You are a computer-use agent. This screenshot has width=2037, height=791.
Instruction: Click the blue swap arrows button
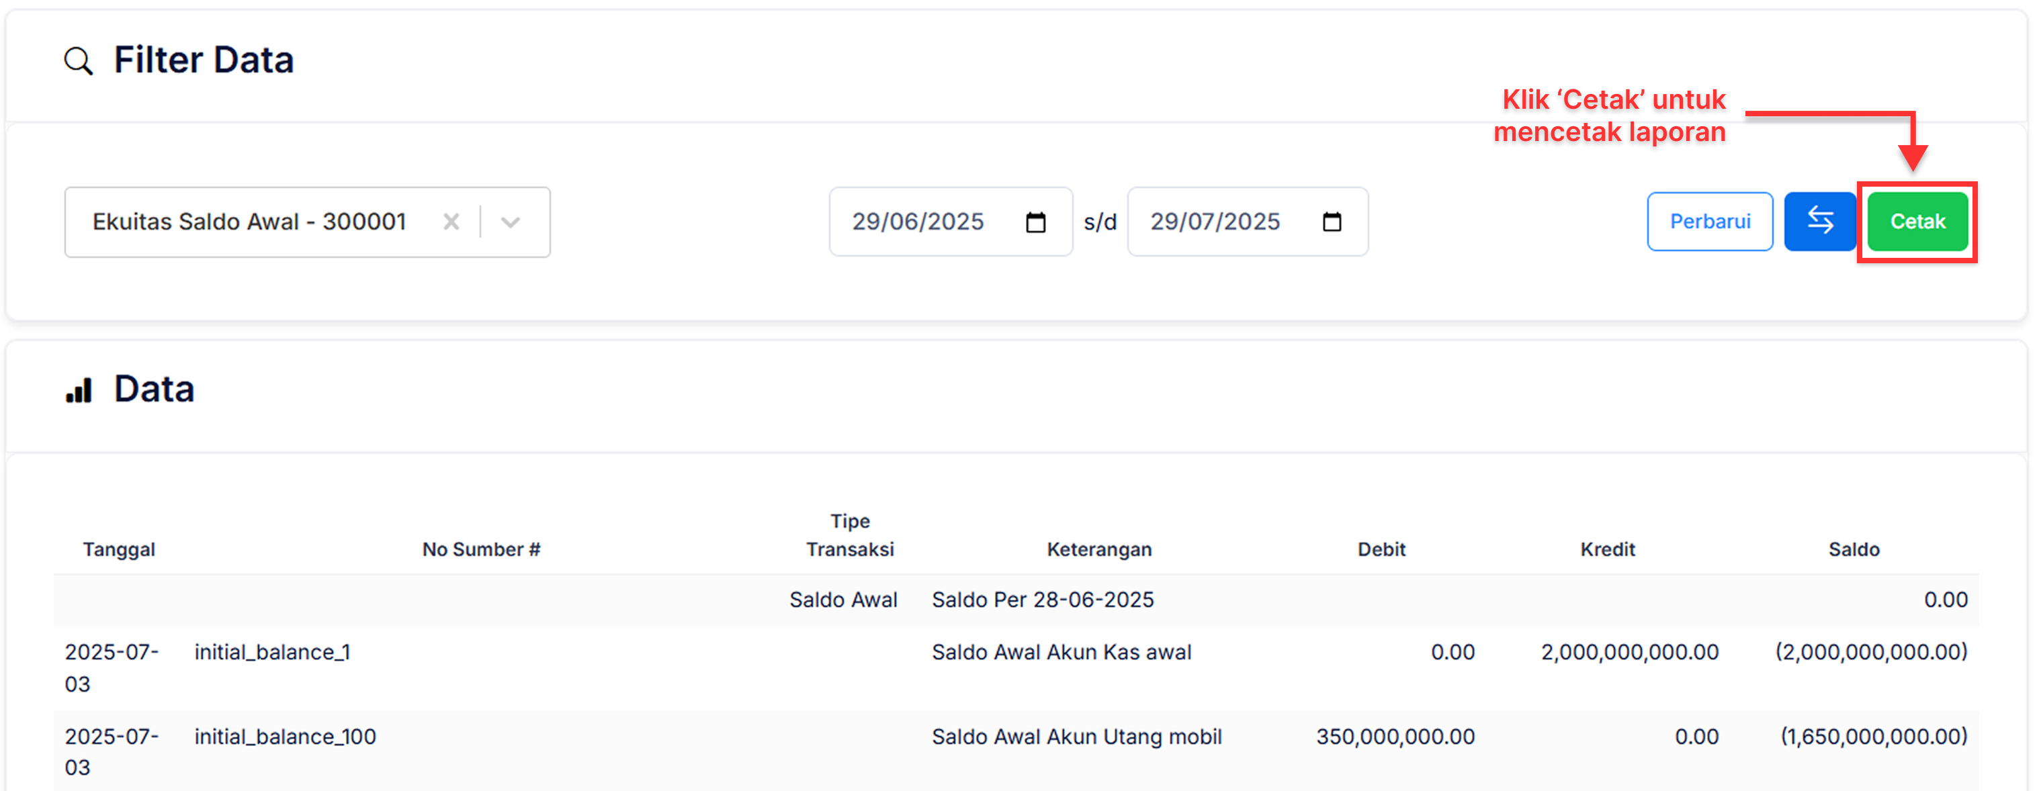[x=1819, y=222]
